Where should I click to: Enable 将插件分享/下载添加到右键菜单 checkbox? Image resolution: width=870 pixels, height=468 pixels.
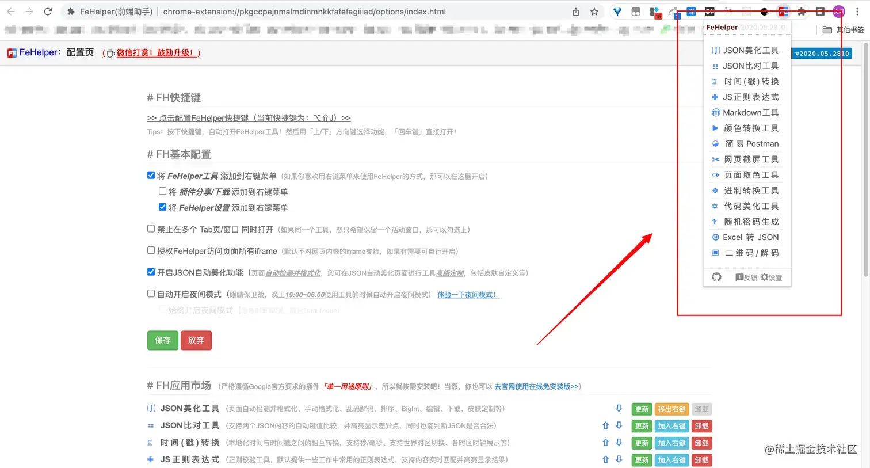162,191
